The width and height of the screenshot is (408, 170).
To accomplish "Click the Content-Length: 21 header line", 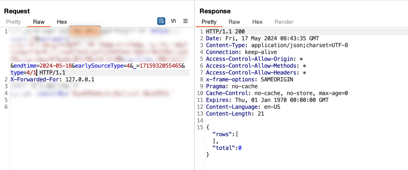I will pyautogui.click(x=235, y=114).
